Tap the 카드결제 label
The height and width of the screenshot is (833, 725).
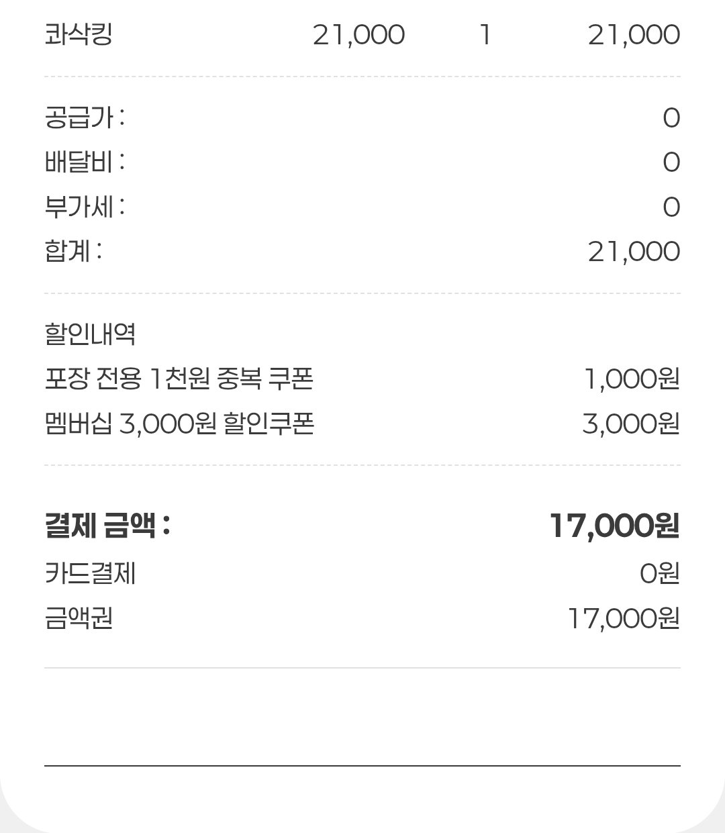(90, 573)
